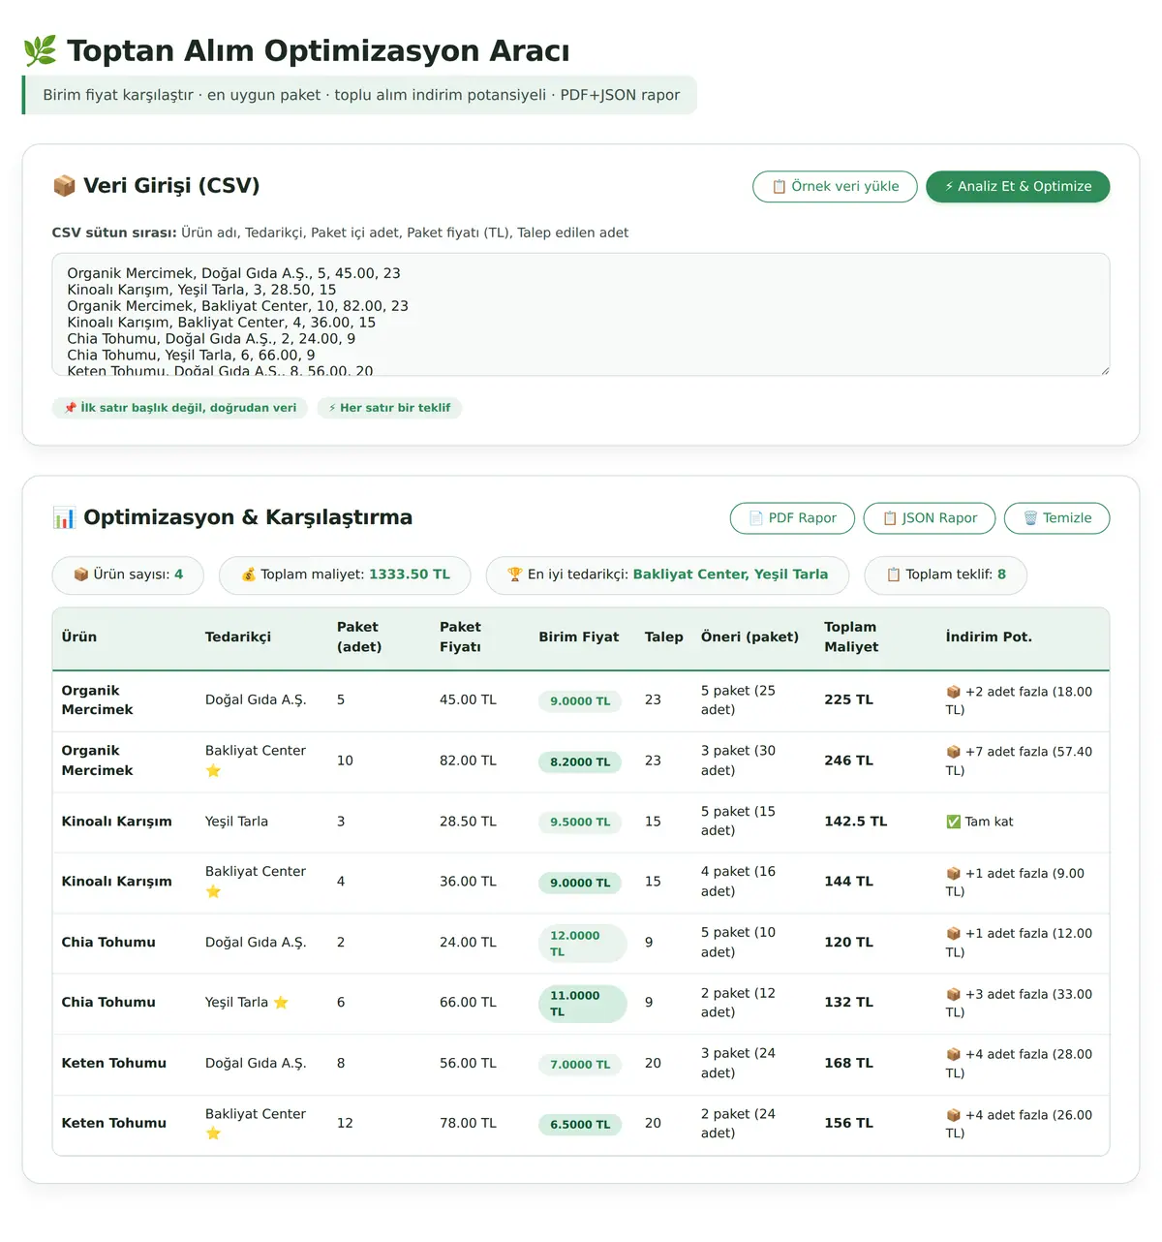Click the package icon beside +3 adet fazla

pos(953,994)
